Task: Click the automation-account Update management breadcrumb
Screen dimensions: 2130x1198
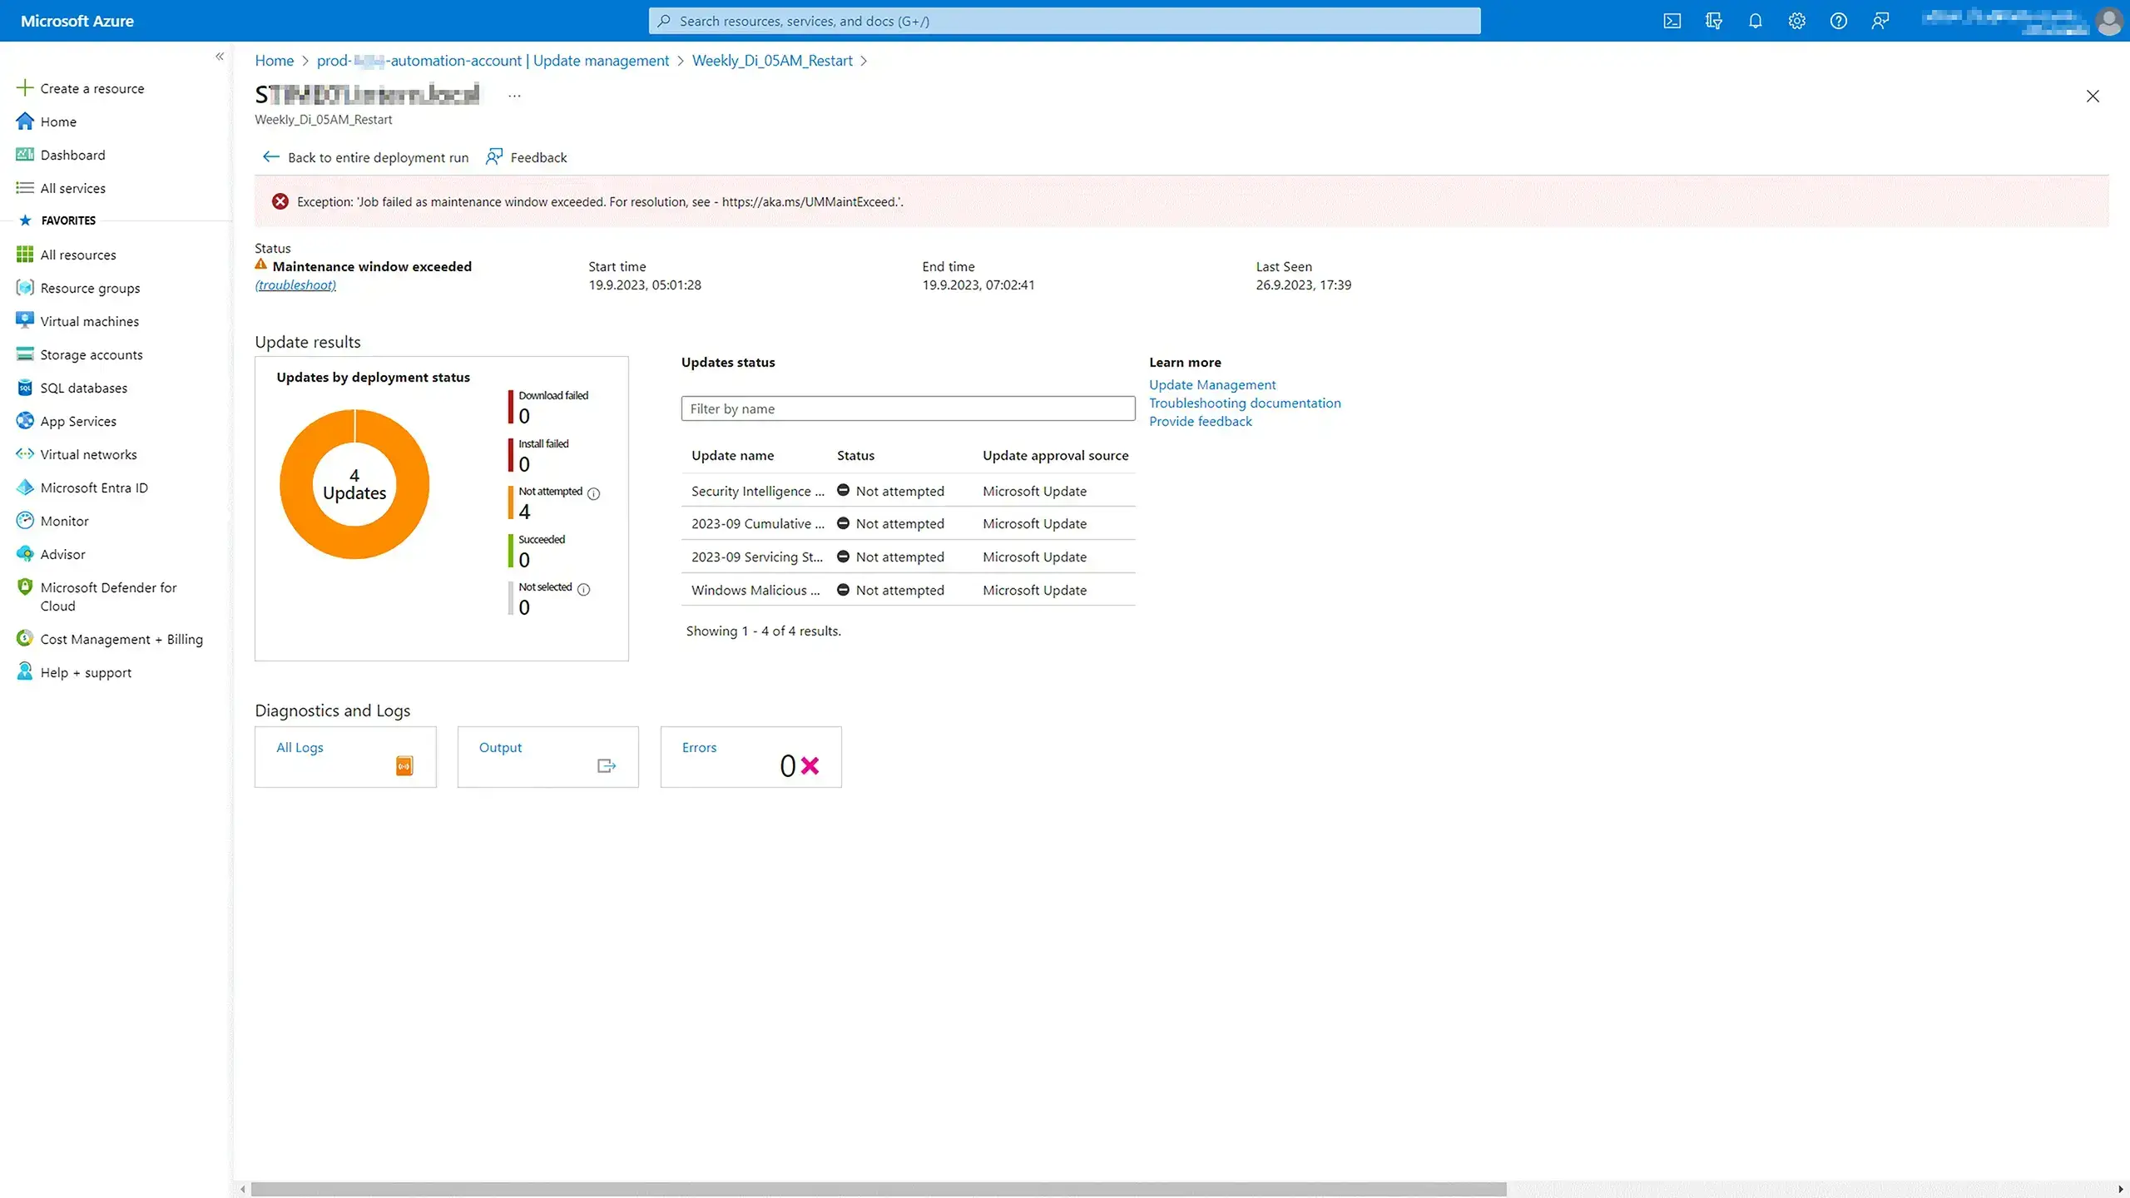Action: 493,61
